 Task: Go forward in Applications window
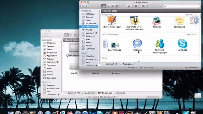[x=87, y=6]
